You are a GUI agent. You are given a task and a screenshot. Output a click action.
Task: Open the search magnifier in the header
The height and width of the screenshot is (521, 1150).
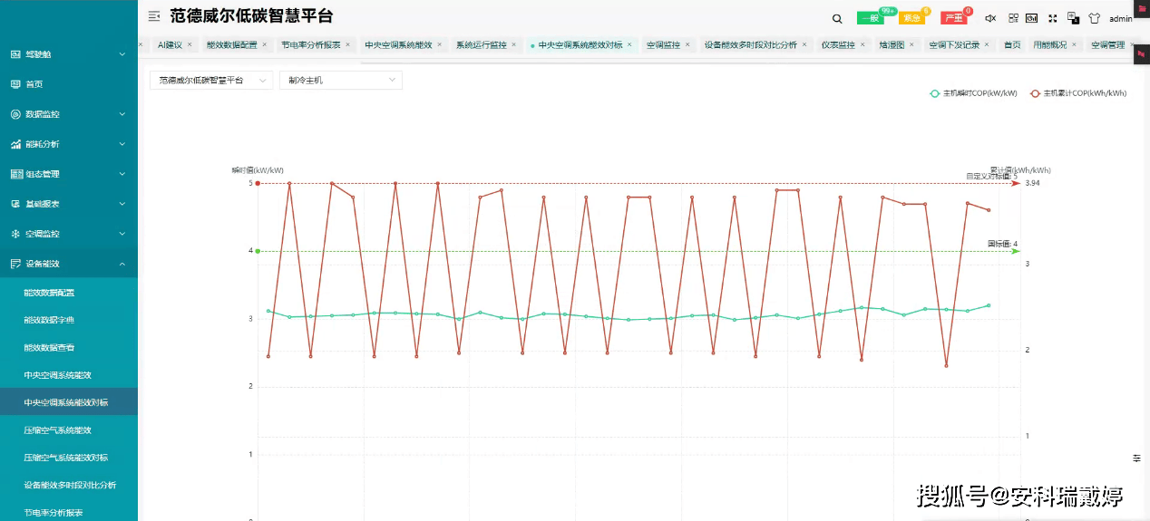coord(837,18)
